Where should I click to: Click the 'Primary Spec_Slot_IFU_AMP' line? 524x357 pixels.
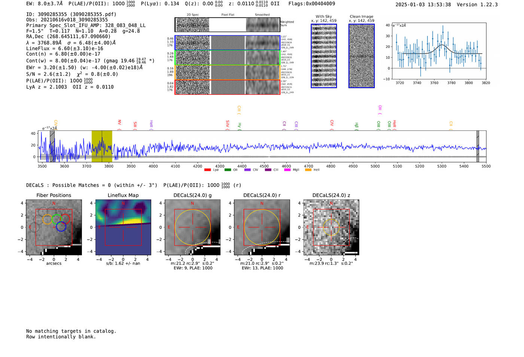pyautogui.click(x=86, y=25)
